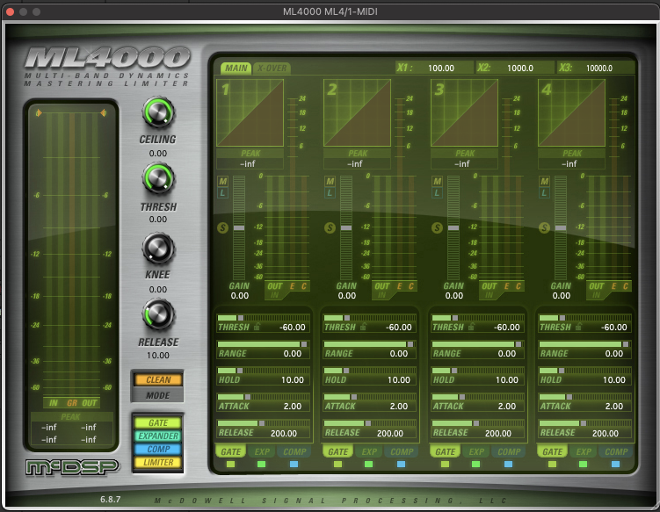Click band 2 gate thresh lock icon
This screenshot has height=512, width=660.
(x=363, y=327)
